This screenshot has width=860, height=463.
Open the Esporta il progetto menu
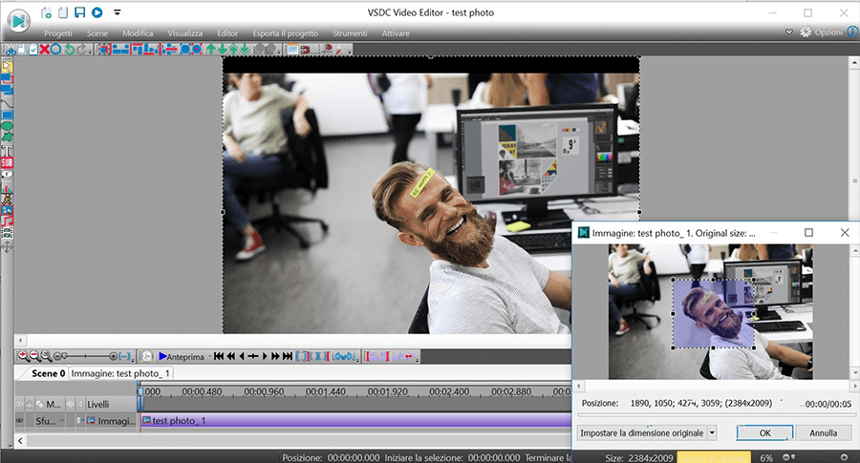tap(285, 33)
